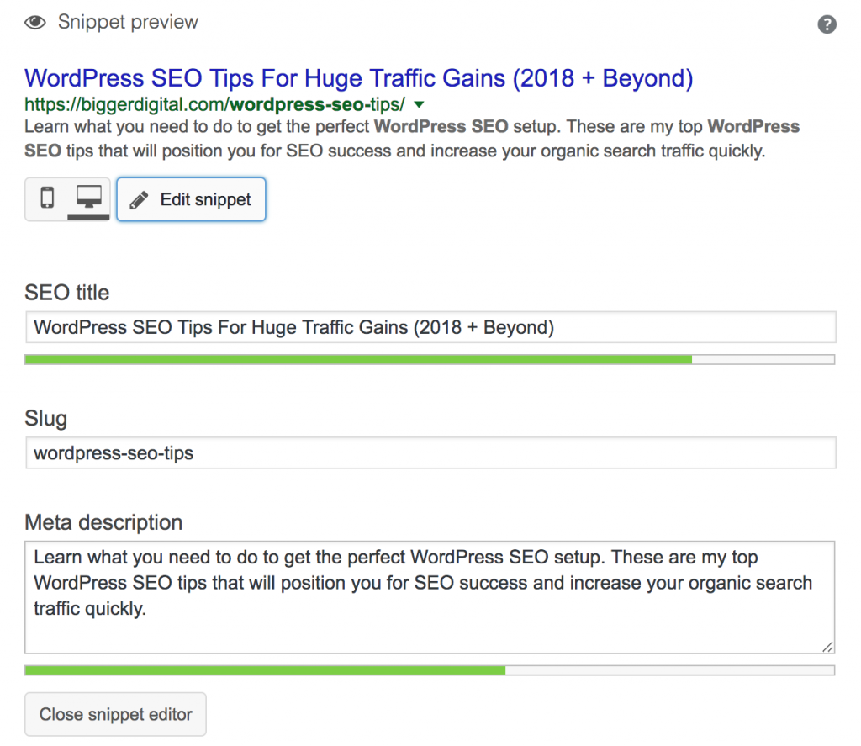Viewport: 861px width, 746px height.
Task: Click the snippet preview description text
Action: pos(412,139)
